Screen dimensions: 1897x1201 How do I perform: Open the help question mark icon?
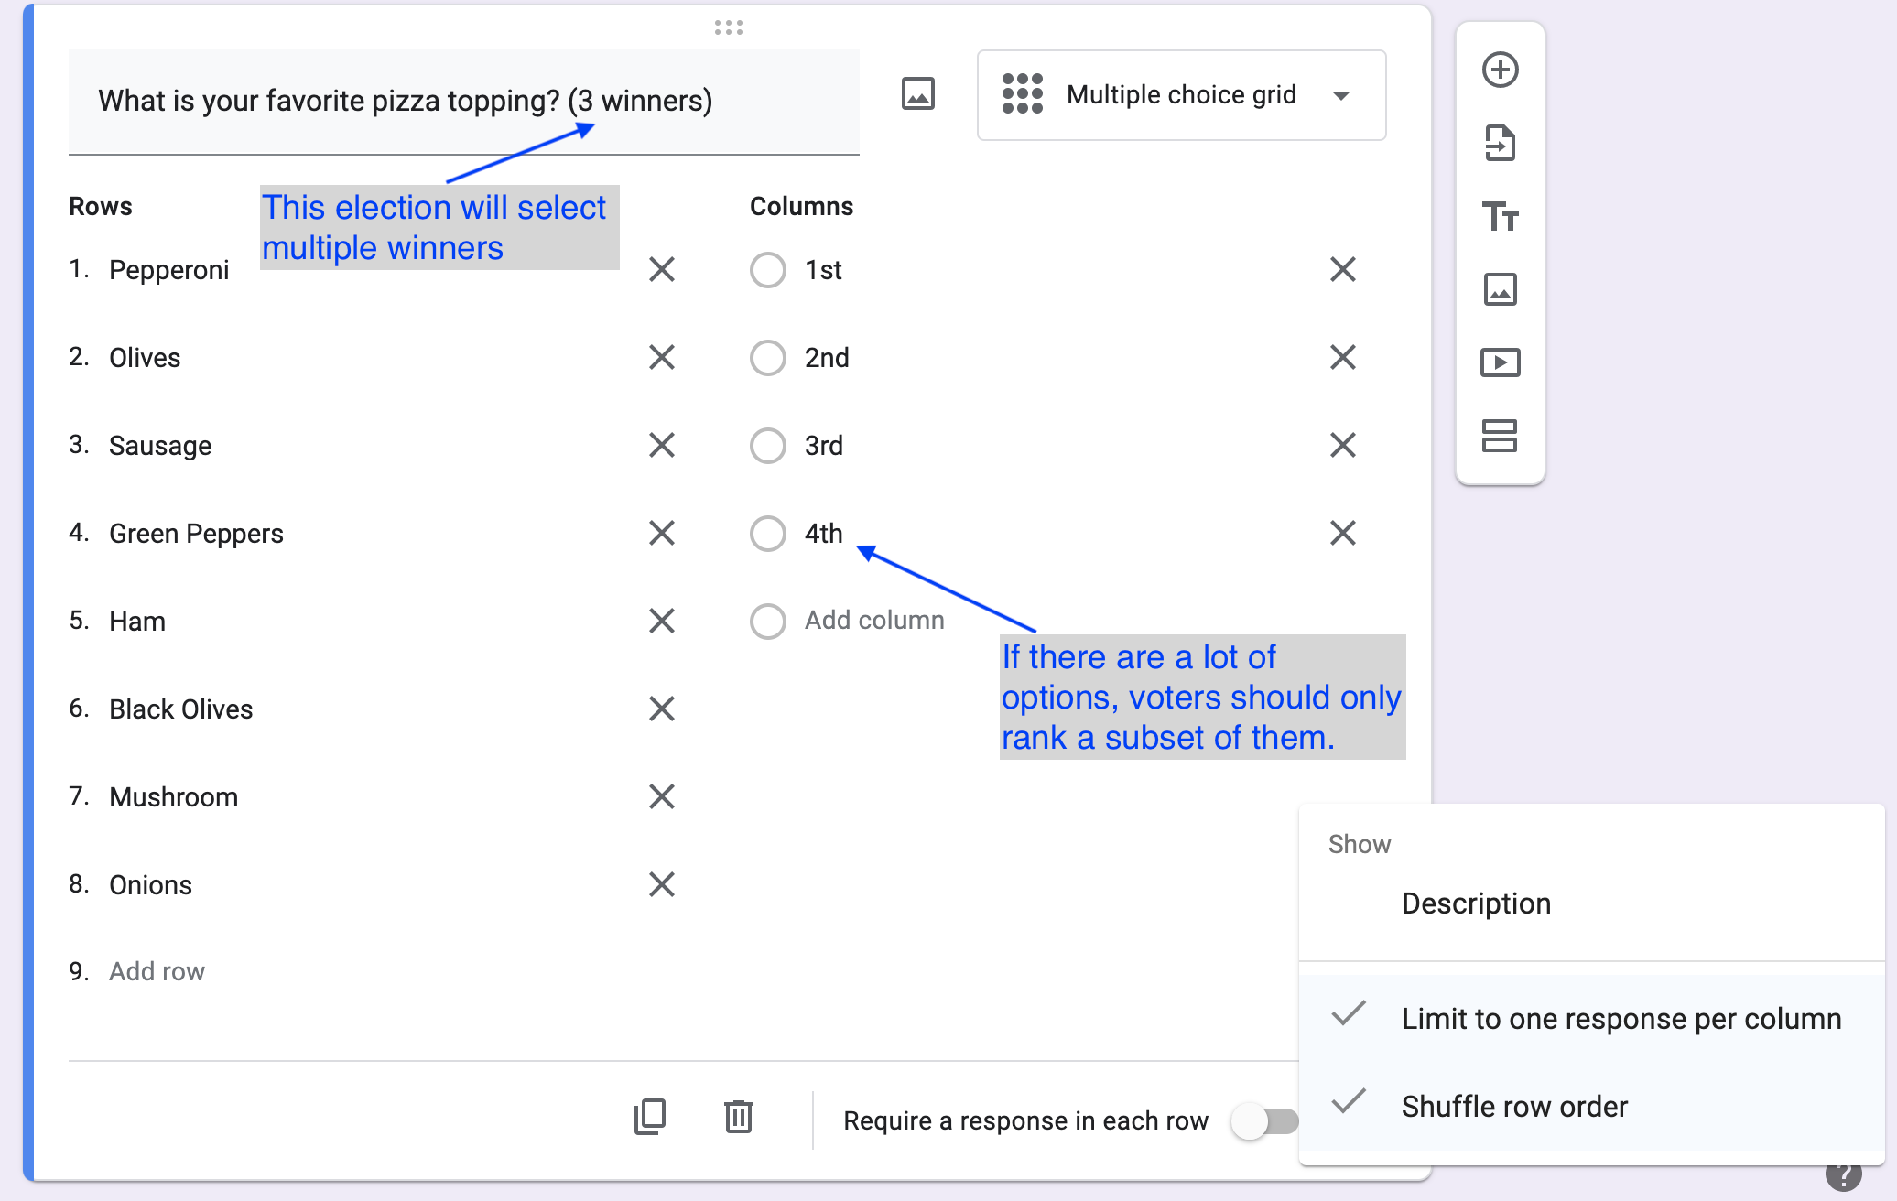[x=1843, y=1174]
